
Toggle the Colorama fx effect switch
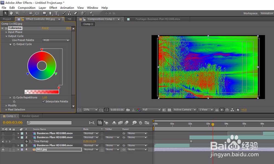[6, 28]
